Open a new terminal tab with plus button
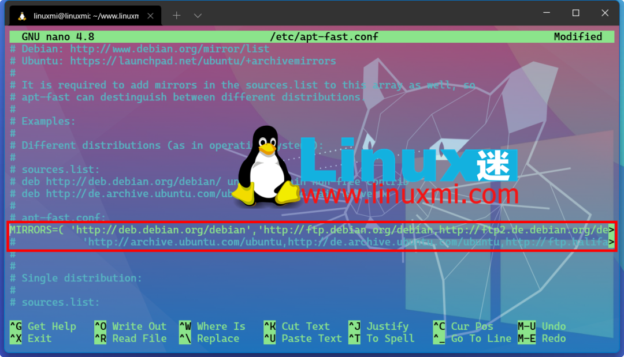This screenshot has width=624, height=357. click(x=177, y=16)
